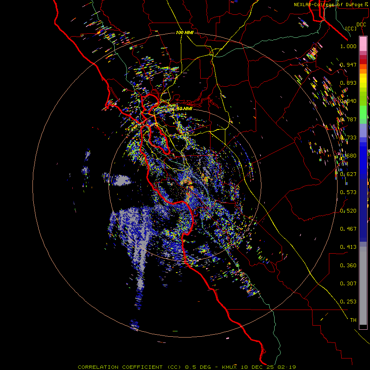
Task: Click the 0.360 legend value
Action: [348, 265]
